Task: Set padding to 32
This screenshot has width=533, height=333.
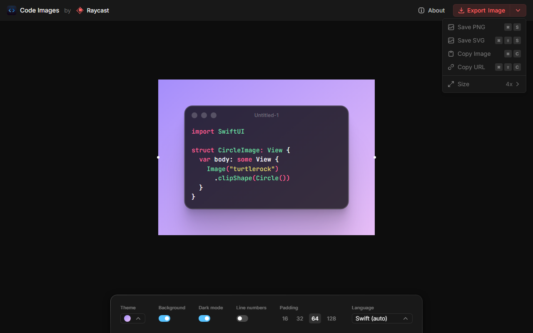Action: tap(300, 318)
